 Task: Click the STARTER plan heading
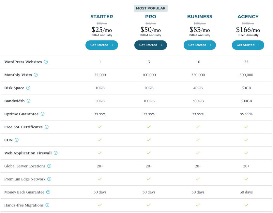(x=102, y=17)
